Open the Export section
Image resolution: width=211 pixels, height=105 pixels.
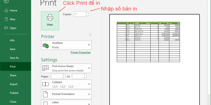(14, 84)
